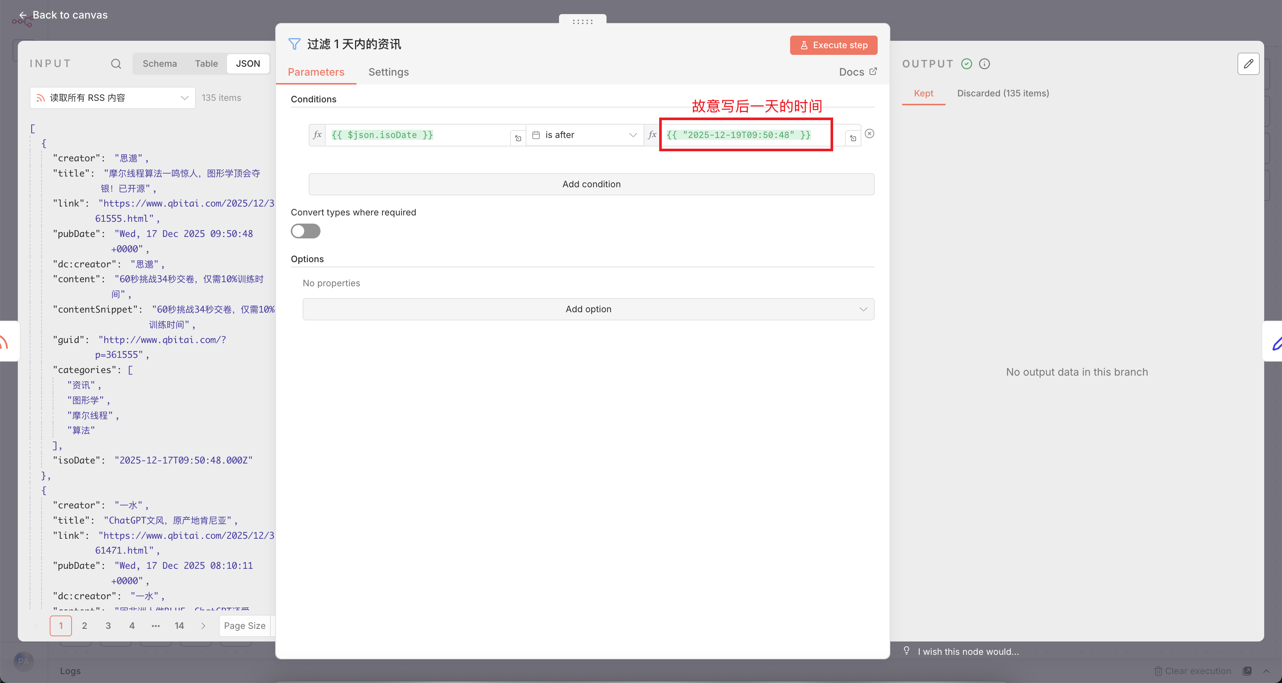This screenshot has height=683, width=1282.
Task: Open the 'is after' operator dropdown
Action: tap(585, 135)
